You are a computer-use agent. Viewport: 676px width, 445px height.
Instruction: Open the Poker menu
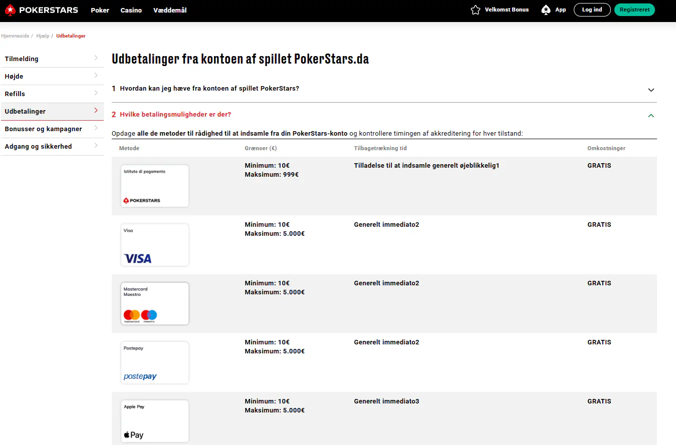tap(100, 10)
